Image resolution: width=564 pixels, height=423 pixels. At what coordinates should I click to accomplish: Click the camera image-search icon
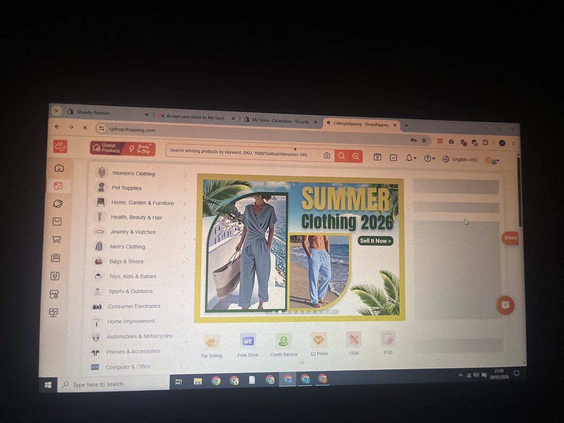tap(327, 156)
